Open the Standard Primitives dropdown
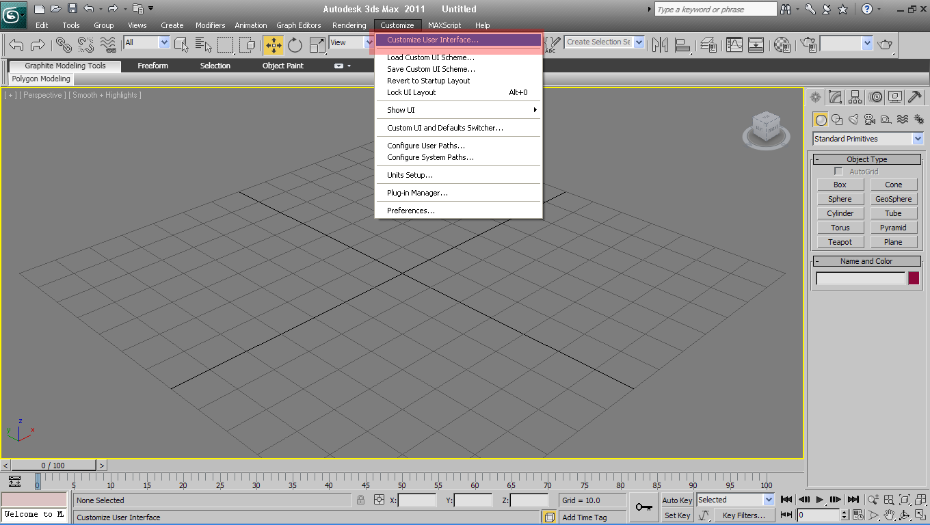 click(866, 138)
